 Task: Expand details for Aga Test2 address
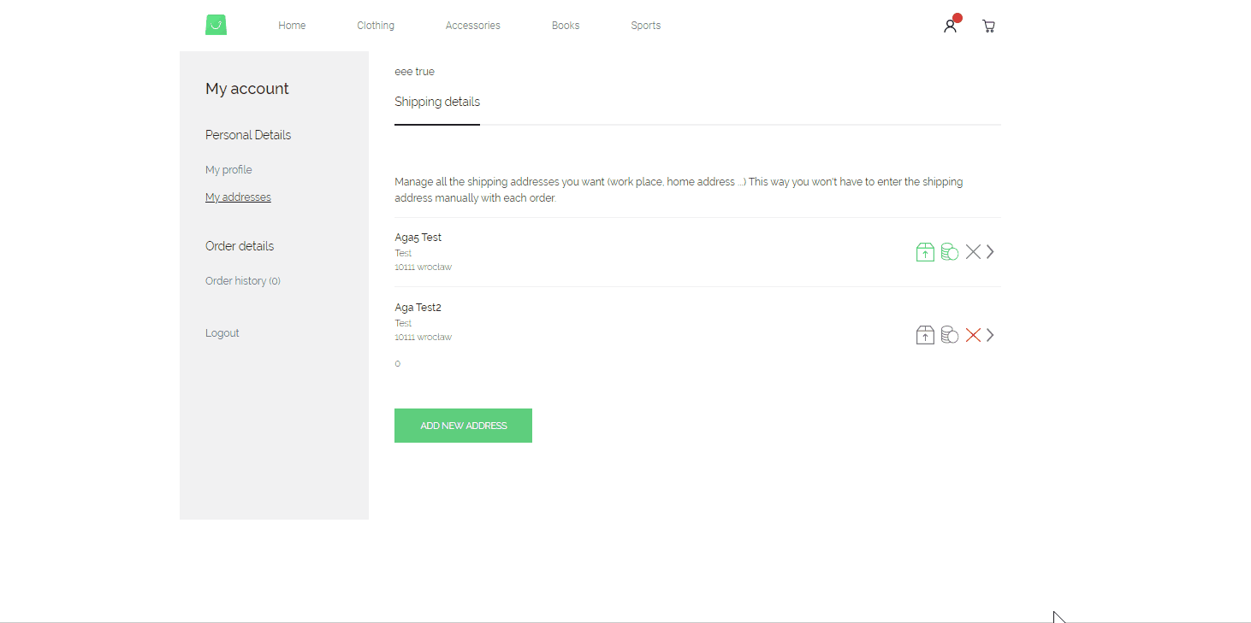990,334
